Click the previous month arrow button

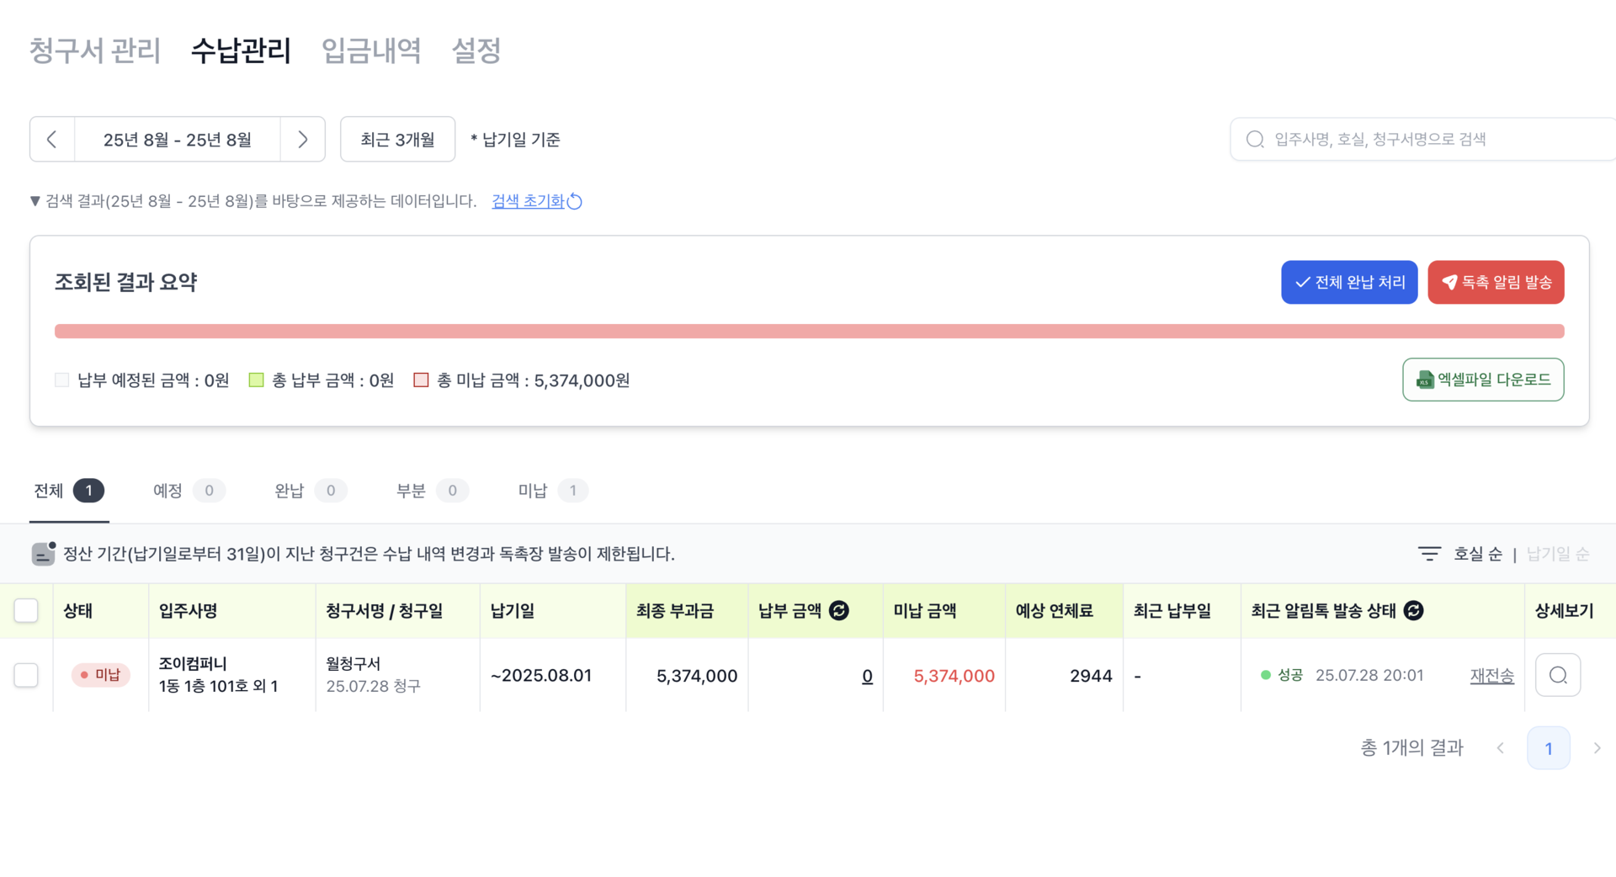click(x=52, y=140)
